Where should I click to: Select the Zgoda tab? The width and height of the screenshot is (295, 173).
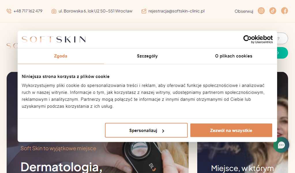[x=61, y=56]
